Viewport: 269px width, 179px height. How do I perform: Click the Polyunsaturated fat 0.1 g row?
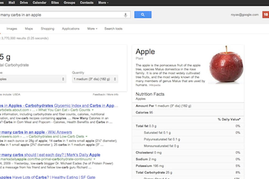188,139
